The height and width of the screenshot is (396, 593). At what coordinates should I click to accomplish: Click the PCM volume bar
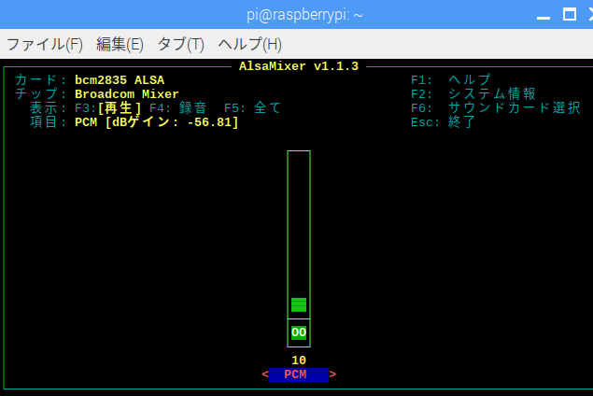coord(299,233)
